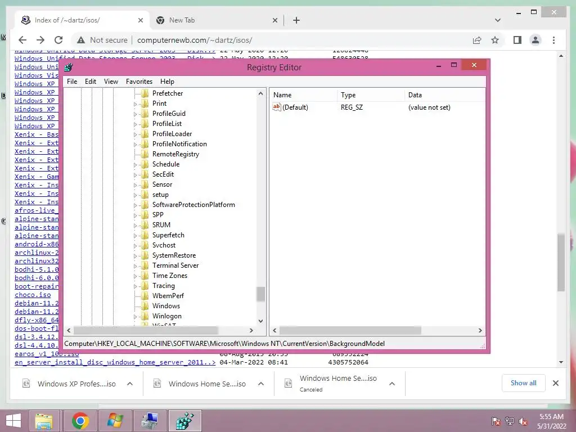576x432 pixels.
Task: Expand the SoftwareProtectionPlatform key
Action: (x=135, y=205)
